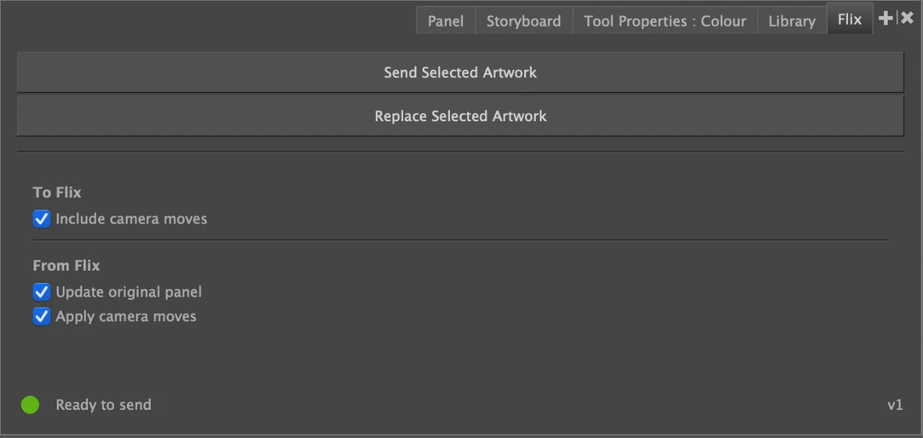
Task: Toggle Apply camera moves off
Action: [41, 316]
